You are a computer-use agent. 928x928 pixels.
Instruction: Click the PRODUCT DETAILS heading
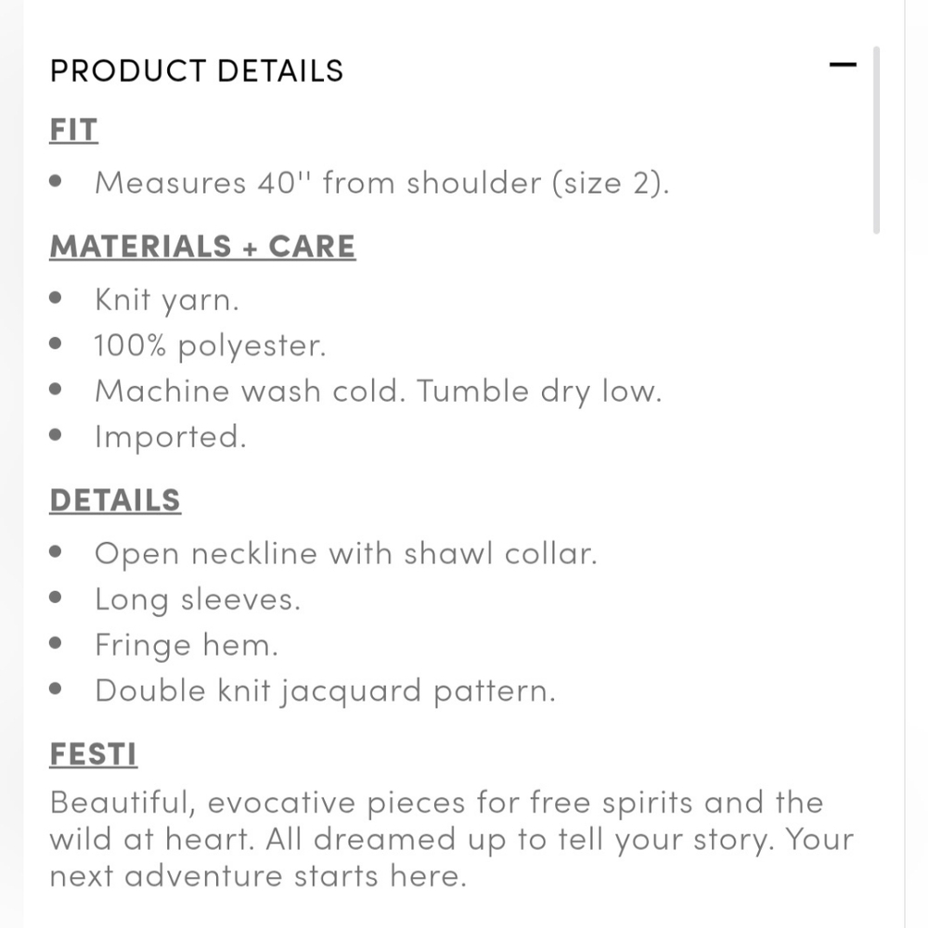(x=197, y=71)
